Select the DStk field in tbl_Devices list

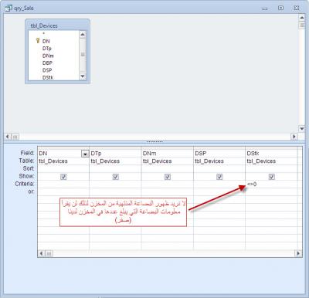pos(48,77)
